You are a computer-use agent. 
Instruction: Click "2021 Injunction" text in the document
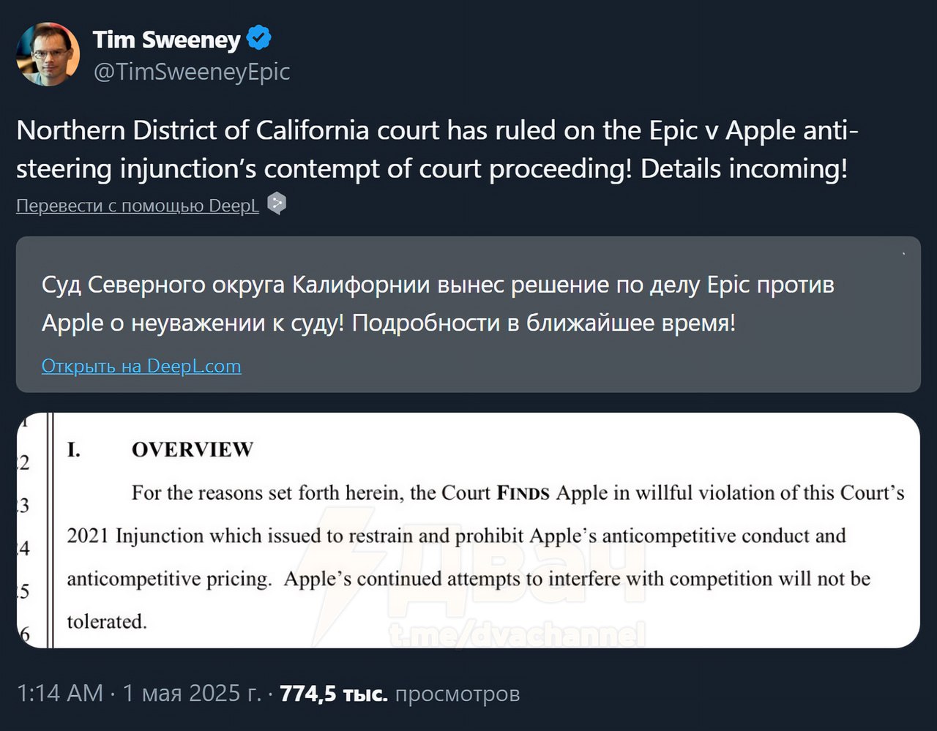point(135,536)
